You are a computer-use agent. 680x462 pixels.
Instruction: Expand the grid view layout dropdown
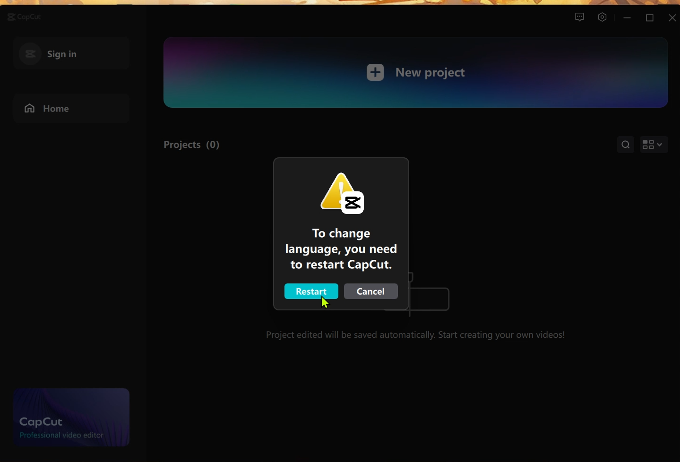pyautogui.click(x=654, y=145)
